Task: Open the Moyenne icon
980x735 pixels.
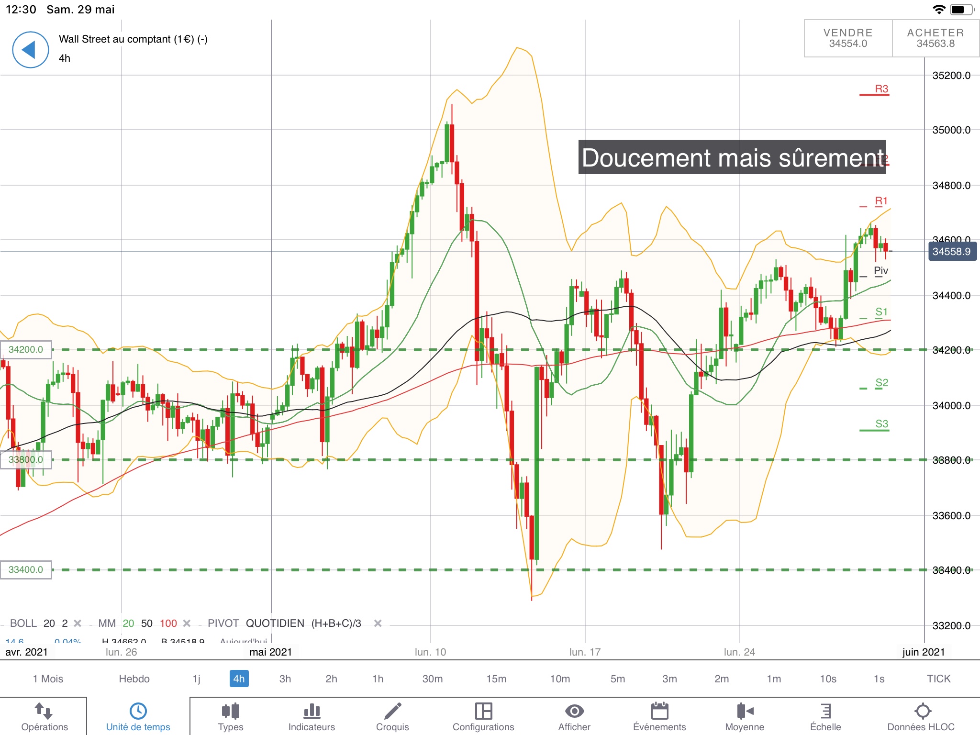Action: 745,712
